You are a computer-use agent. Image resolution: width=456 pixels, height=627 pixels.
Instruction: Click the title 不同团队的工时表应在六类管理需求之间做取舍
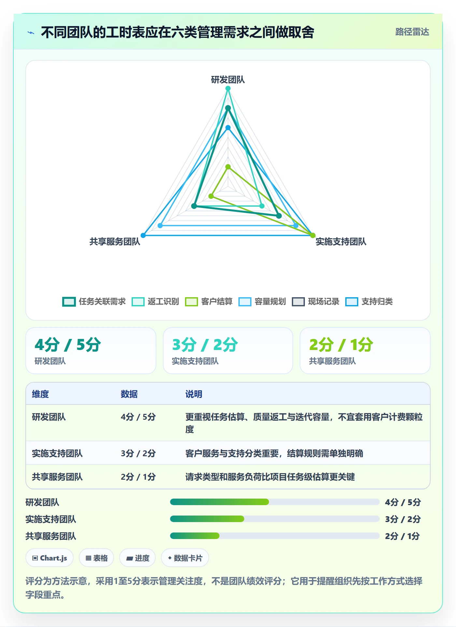point(178,32)
